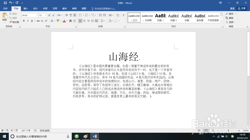Expand the Change Case Aa menu
Image resolution: width=250 pixels, height=140 pixels.
point(60,15)
